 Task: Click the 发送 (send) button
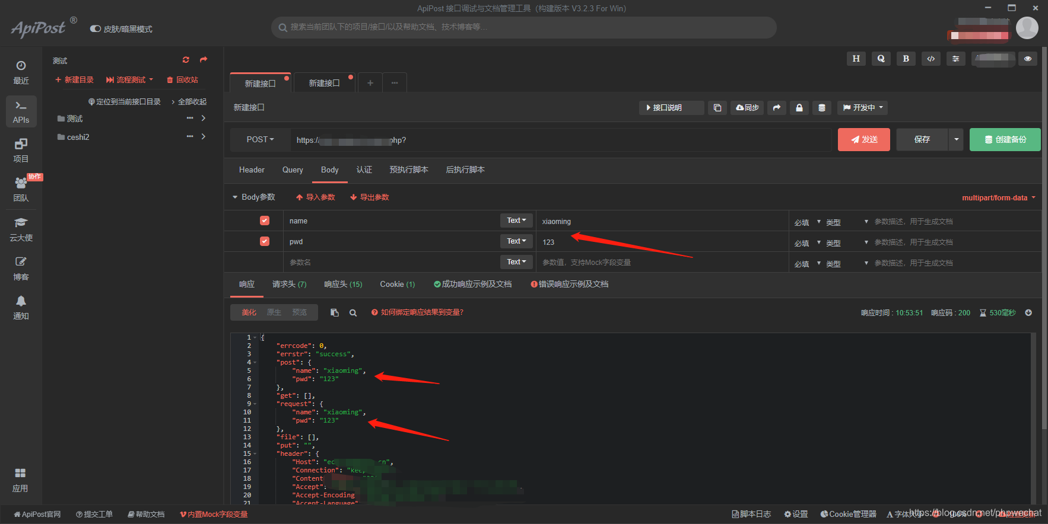click(x=864, y=139)
